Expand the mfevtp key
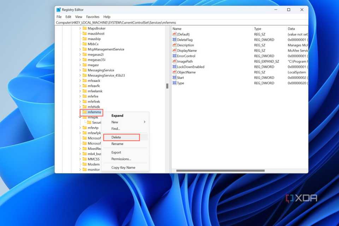Viewport: 339px width, 226px height. click(80, 127)
